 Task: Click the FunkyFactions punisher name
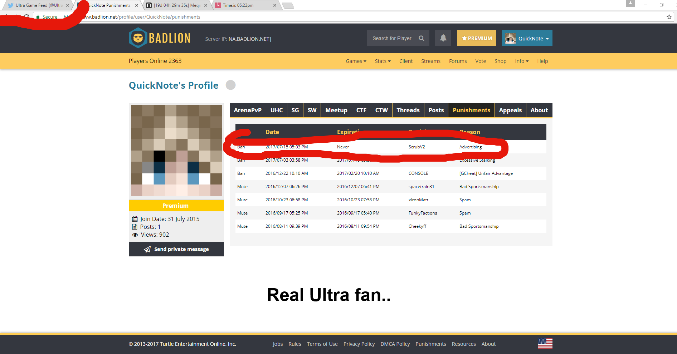pos(423,213)
